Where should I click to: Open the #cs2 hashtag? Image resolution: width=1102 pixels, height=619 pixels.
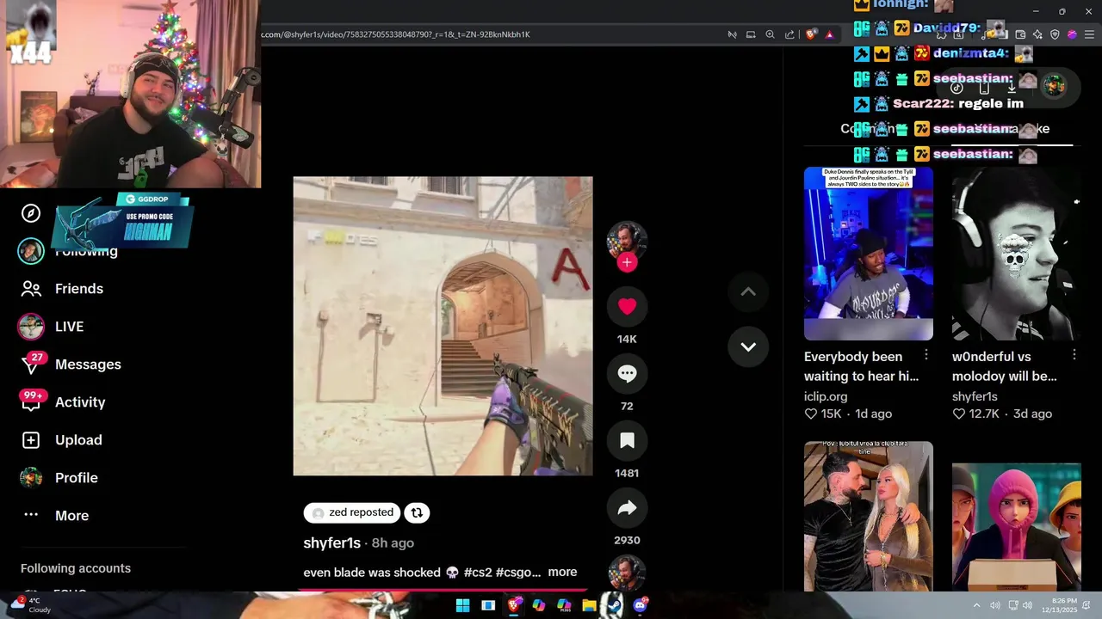(x=478, y=573)
